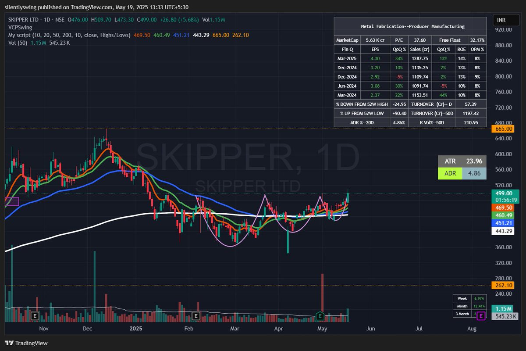Viewport: 526px width, 351px height.
Task: Open the purple upcoming earnings marker
Action: 481,315
